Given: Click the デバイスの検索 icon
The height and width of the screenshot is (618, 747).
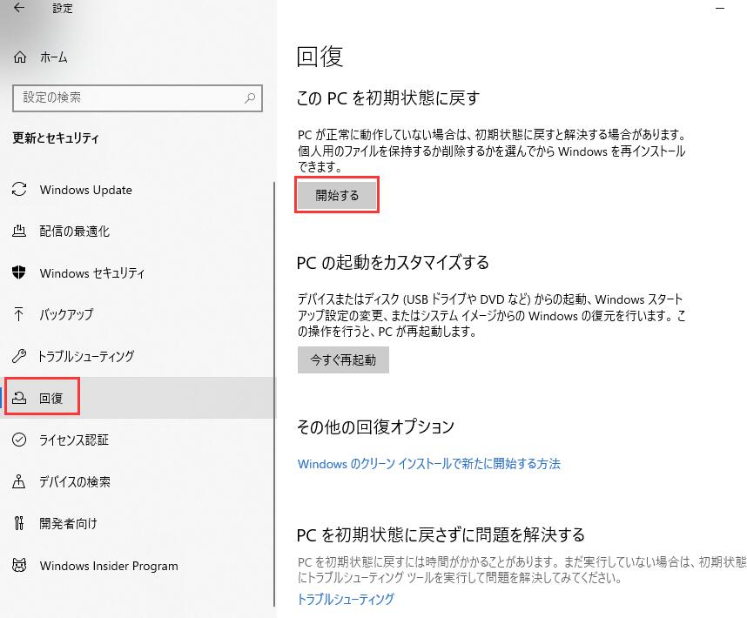Looking at the screenshot, I should [x=20, y=482].
